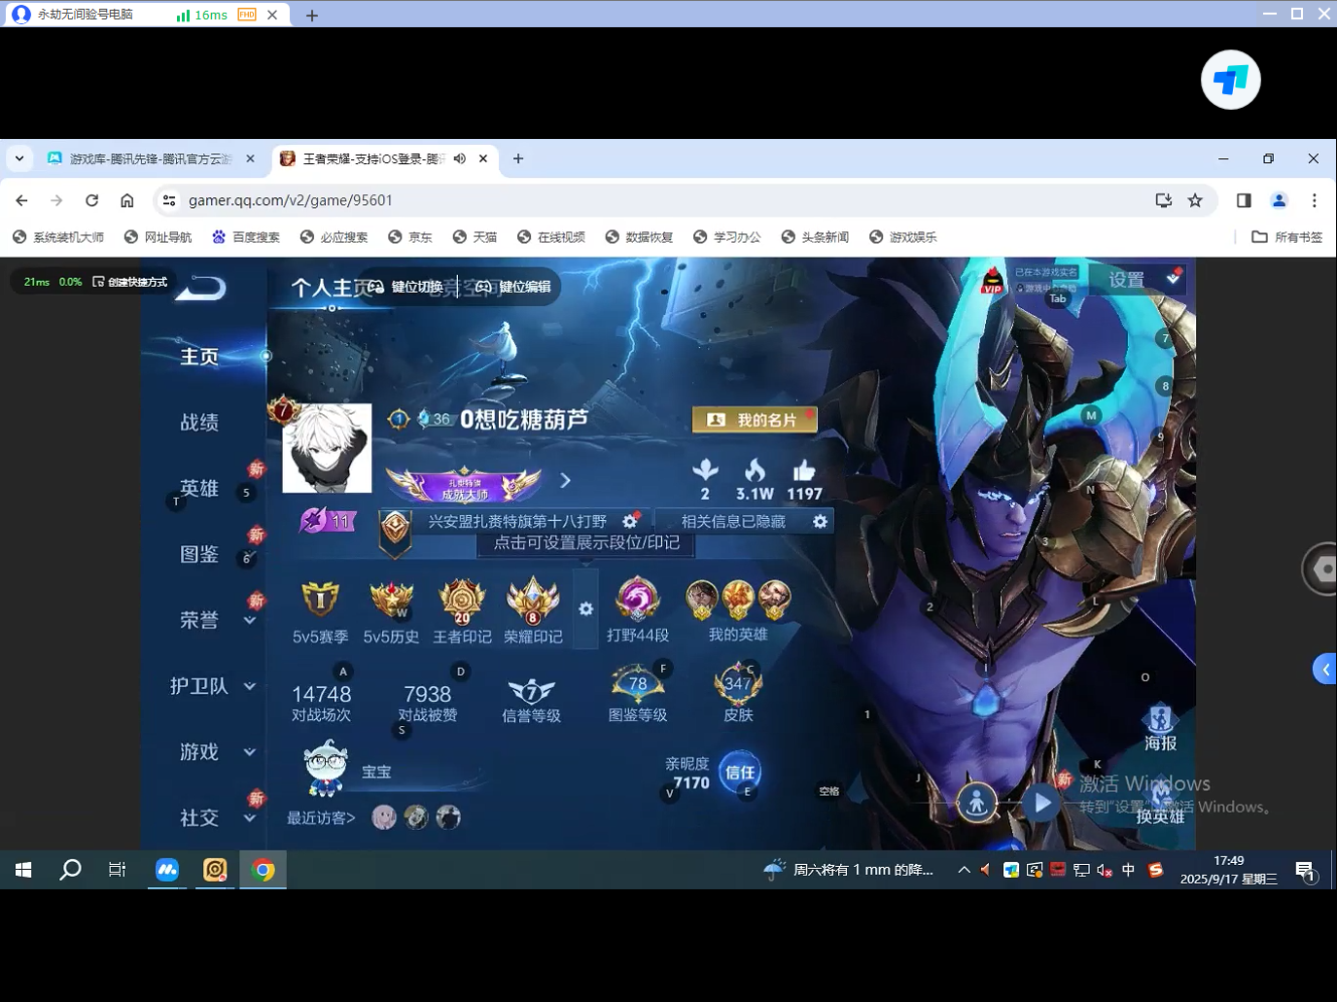Expand the 成就大师 title arrow
This screenshot has height=1002, width=1337.
pos(565,480)
